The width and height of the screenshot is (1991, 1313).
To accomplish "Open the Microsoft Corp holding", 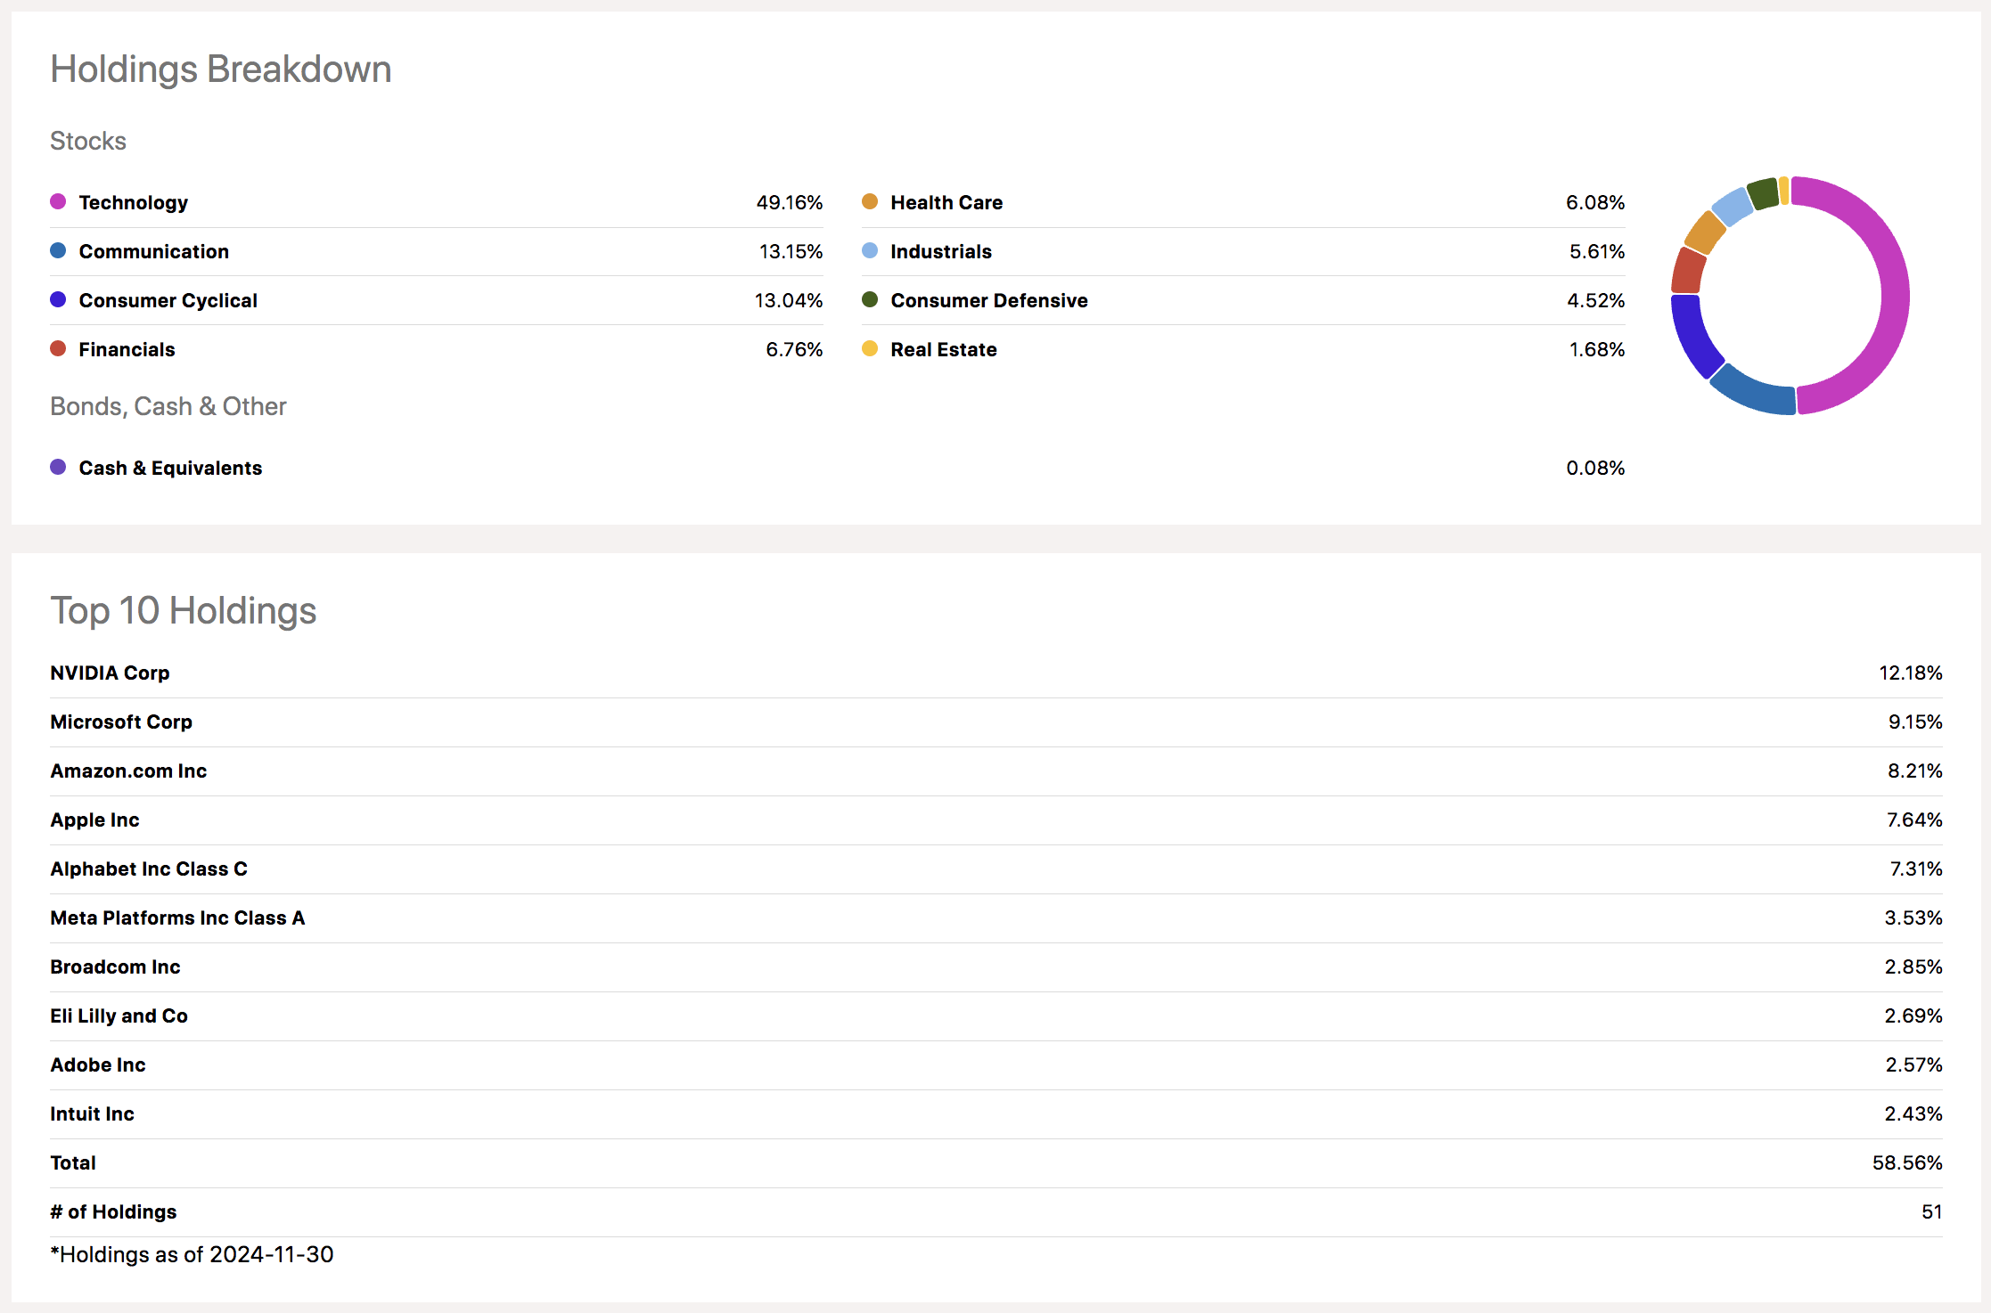I will pos(121,722).
